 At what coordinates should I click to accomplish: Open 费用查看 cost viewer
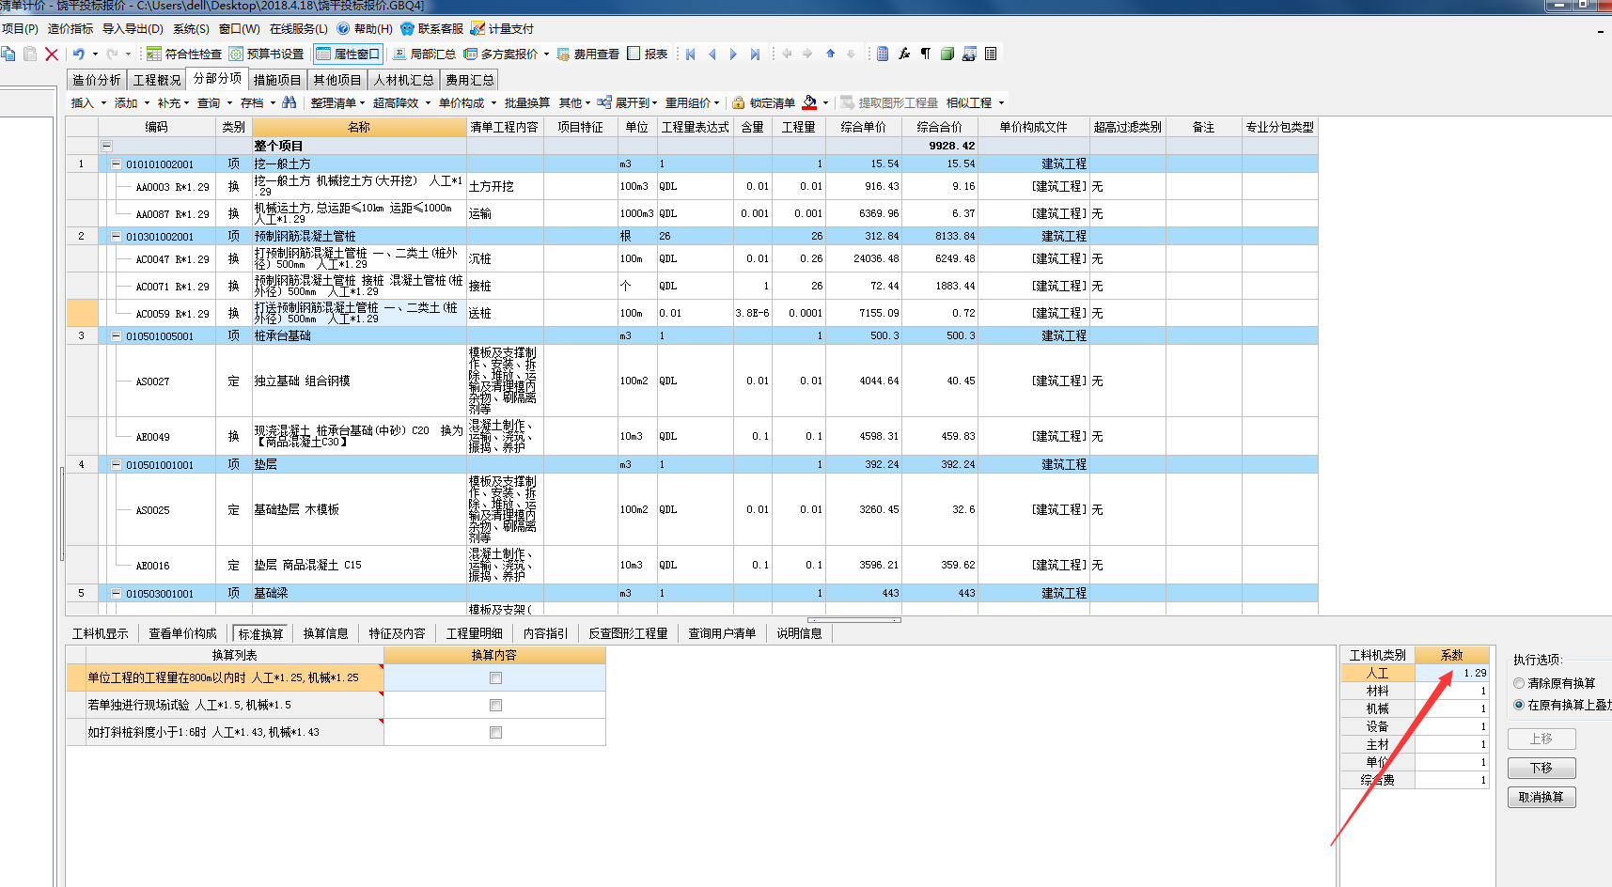point(588,54)
